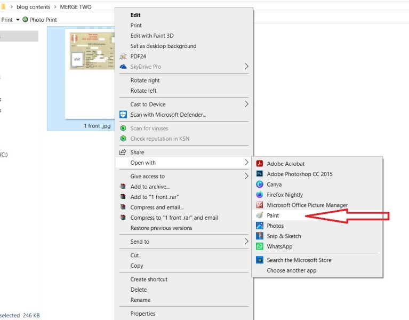Click the Canva app icon
The height and width of the screenshot is (320, 409).
coord(260,185)
